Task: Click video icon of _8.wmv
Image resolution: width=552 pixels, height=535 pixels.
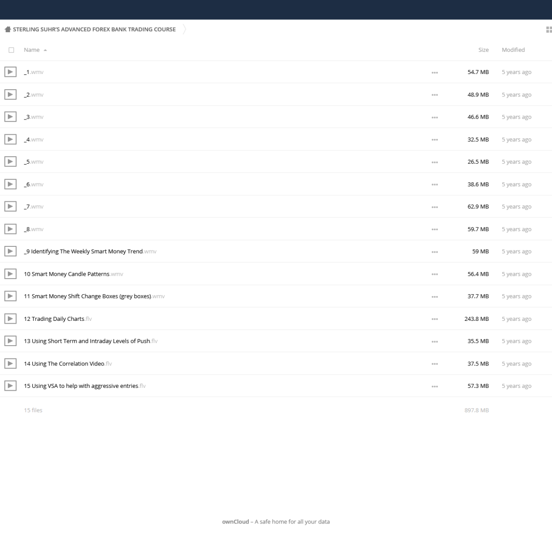Action: [10, 229]
